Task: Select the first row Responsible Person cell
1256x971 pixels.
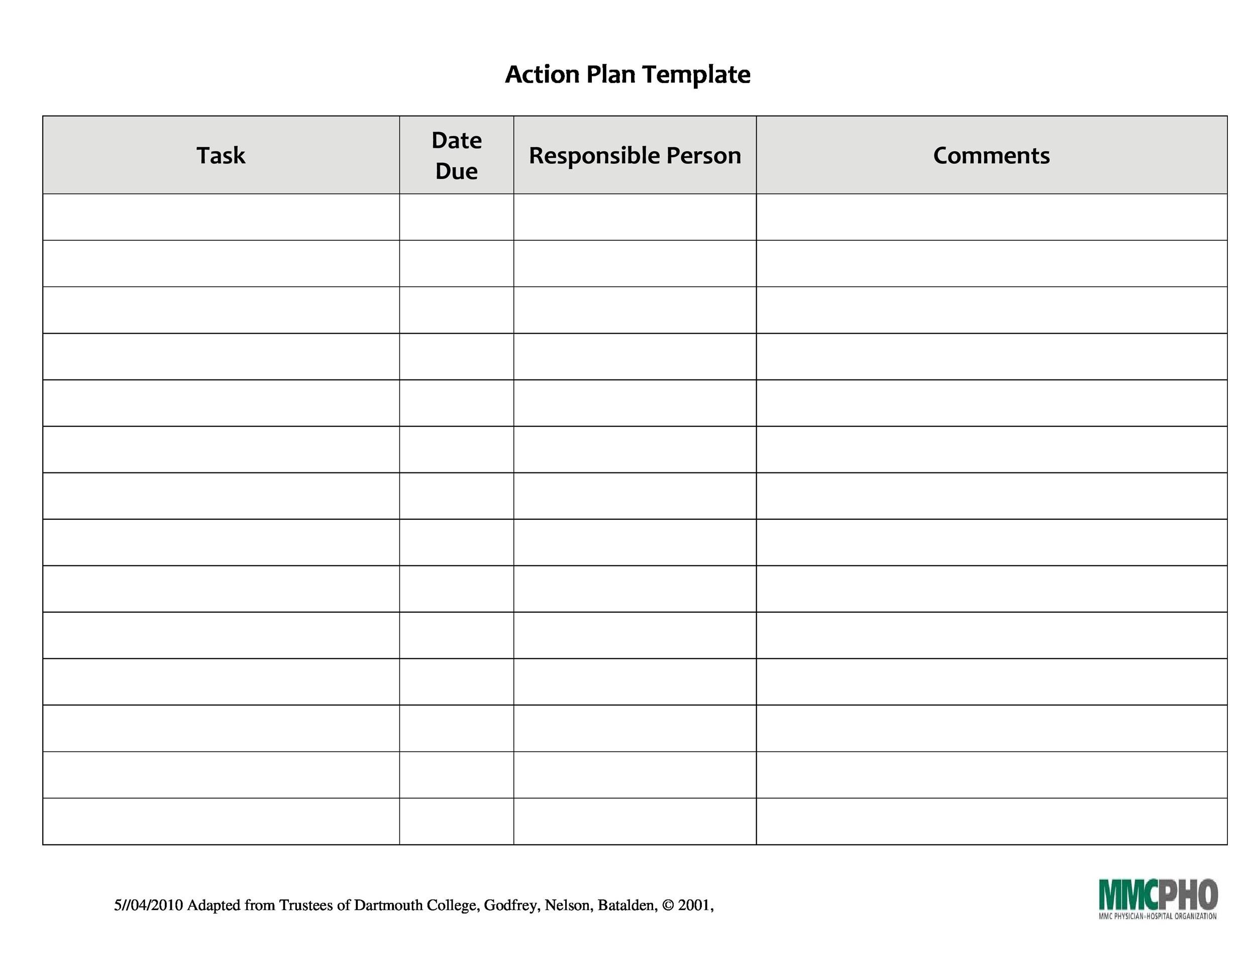Action: pyautogui.click(x=635, y=217)
